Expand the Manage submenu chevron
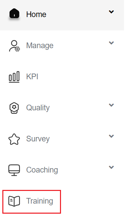Image resolution: width=125 pixels, height=219 pixels. pyautogui.click(x=111, y=43)
